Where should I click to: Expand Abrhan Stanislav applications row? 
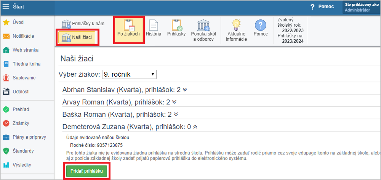click(125, 90)
